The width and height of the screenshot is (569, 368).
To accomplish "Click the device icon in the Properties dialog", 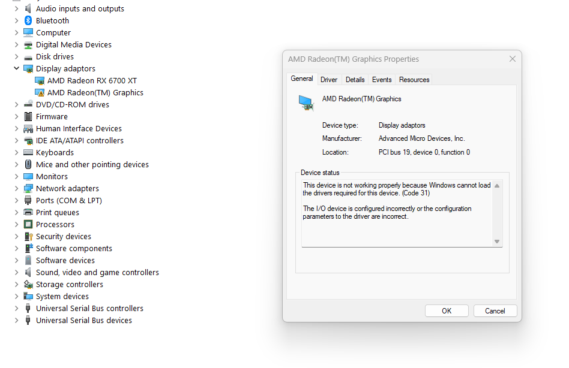I will coord(306,103).
